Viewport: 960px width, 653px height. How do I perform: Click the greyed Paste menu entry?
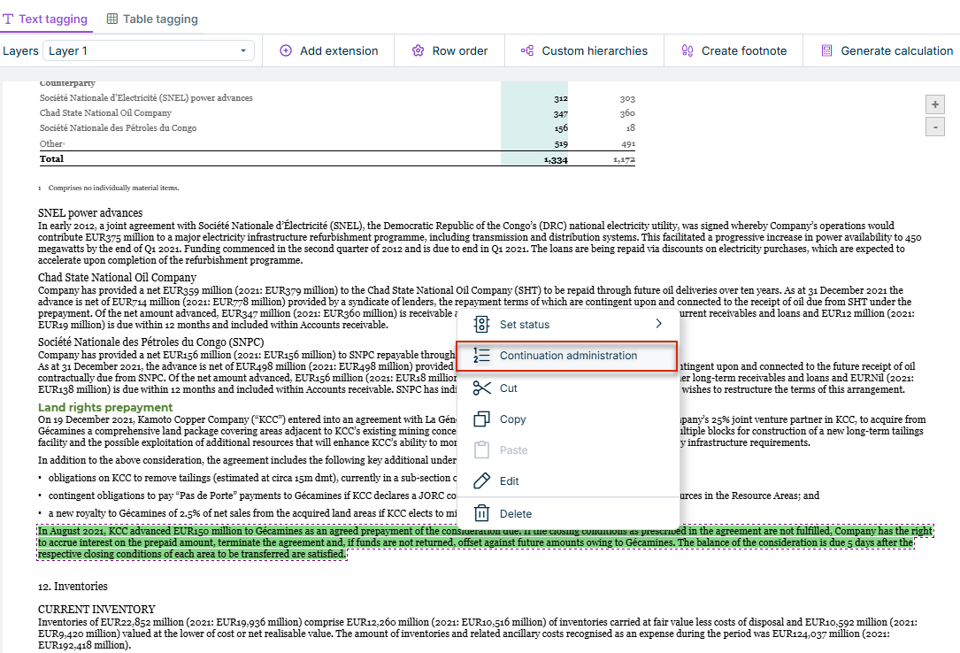(x=568, y=449)
